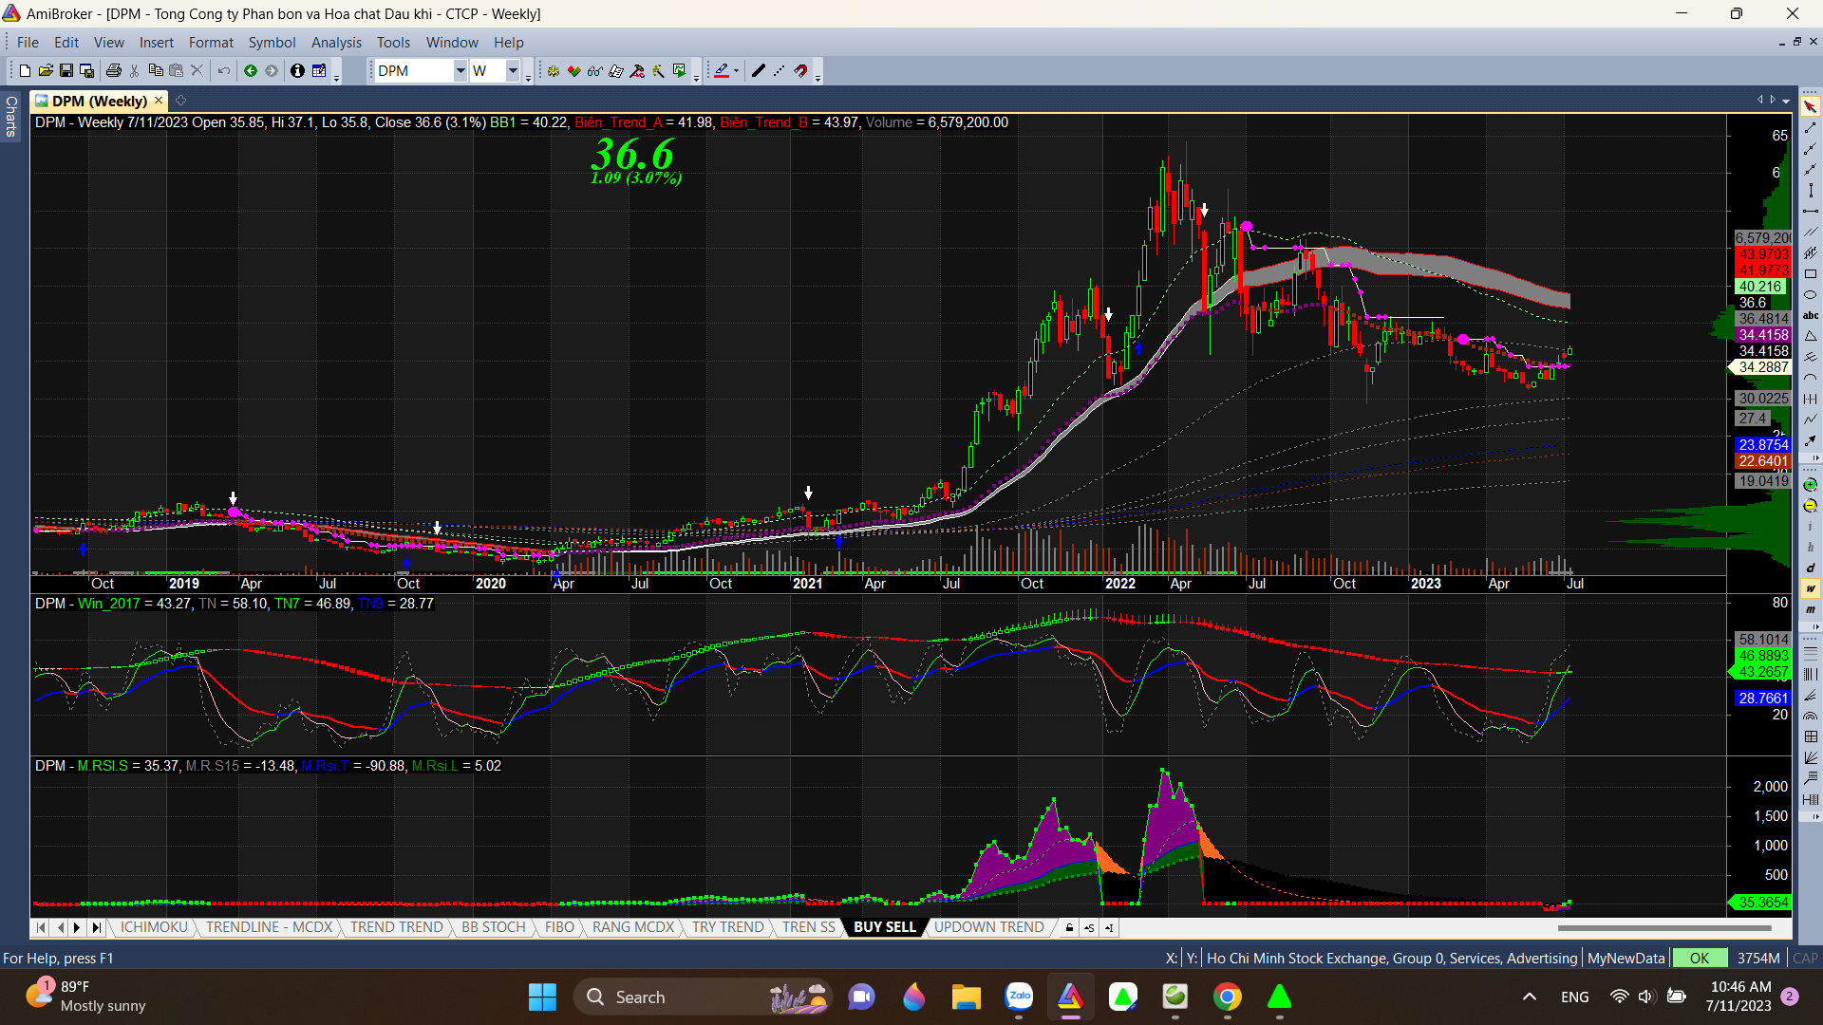This screenshot has width=1823, height=1025.
Task: Click the horizontal chart scrollbar thumb
Action: pyautogui.click(x=1664, y=928)
